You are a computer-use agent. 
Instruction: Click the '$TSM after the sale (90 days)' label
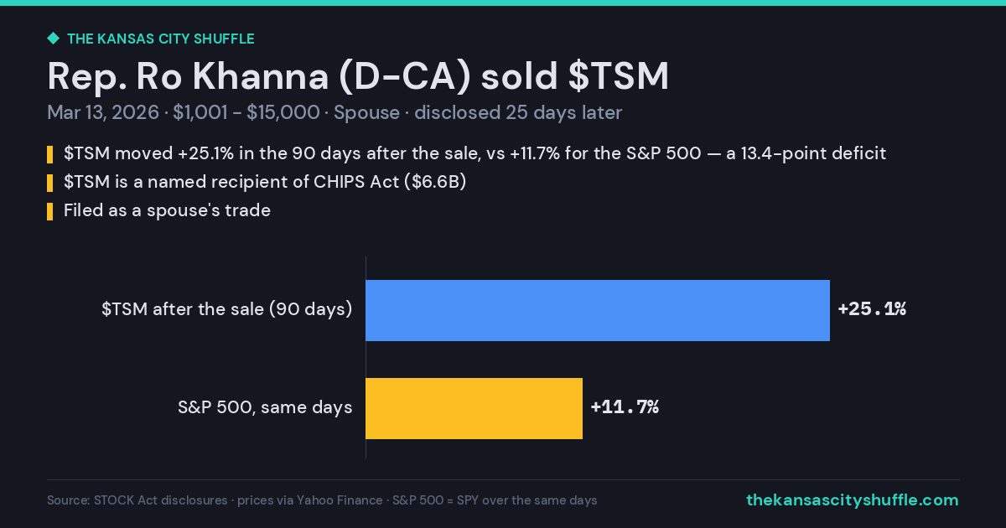(226, 309)
